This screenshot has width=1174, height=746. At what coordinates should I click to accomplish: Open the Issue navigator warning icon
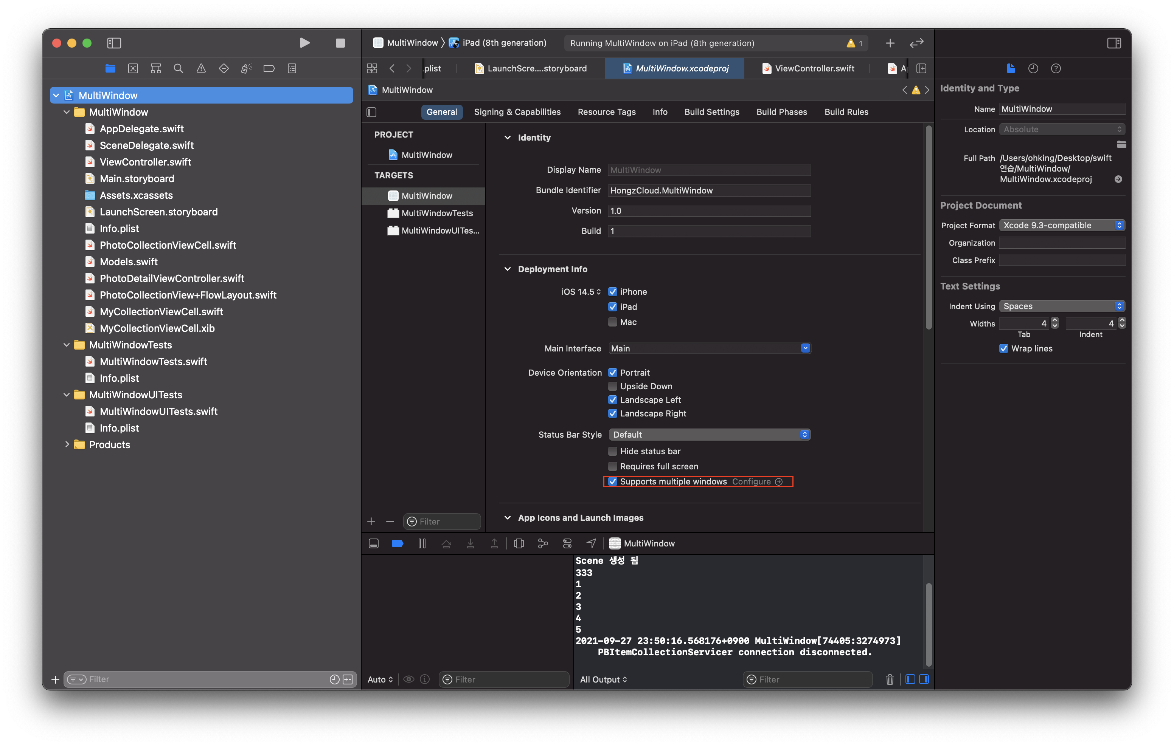(x=201, y=69)
